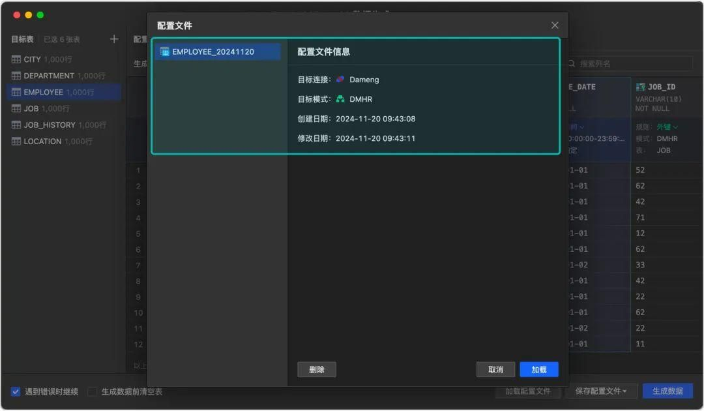Click the CITY table icon

[16, 59]
